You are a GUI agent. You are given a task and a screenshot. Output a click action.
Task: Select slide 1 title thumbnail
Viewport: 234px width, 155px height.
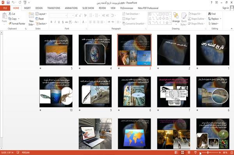click(x=213, y=50)
